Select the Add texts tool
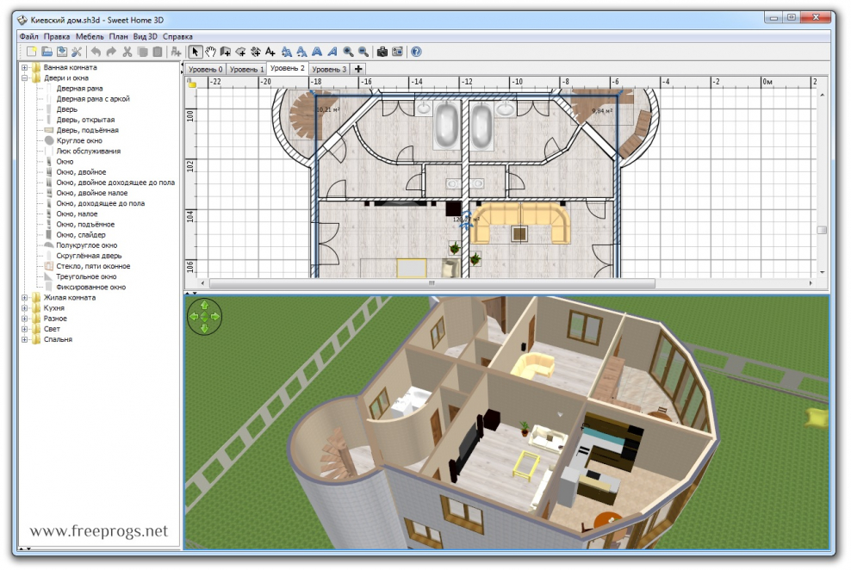851x570 pixels. click(269, 52)
